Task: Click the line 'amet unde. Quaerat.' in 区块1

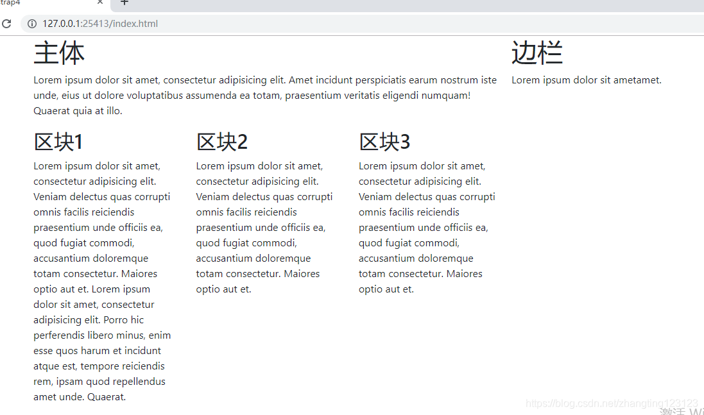Action: pyautogui.click(x=80, y=396)
